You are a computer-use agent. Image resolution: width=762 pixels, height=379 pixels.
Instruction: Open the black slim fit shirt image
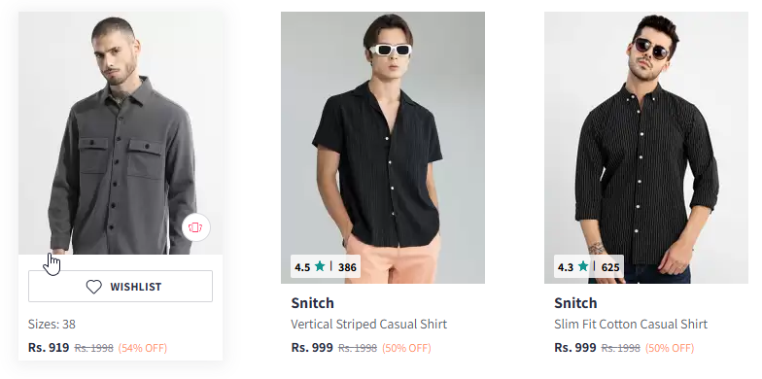(646, 148)
